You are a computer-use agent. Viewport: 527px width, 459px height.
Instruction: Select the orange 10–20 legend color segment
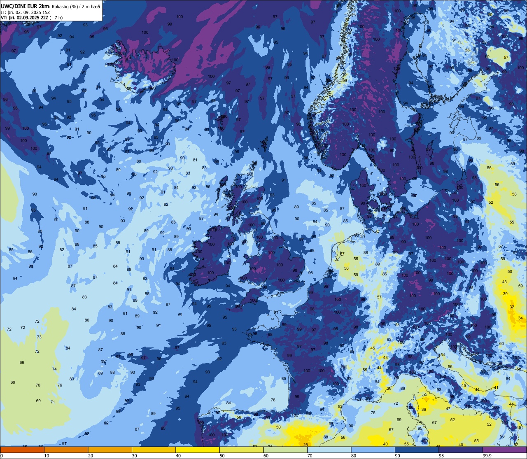[x=66, y=450]
